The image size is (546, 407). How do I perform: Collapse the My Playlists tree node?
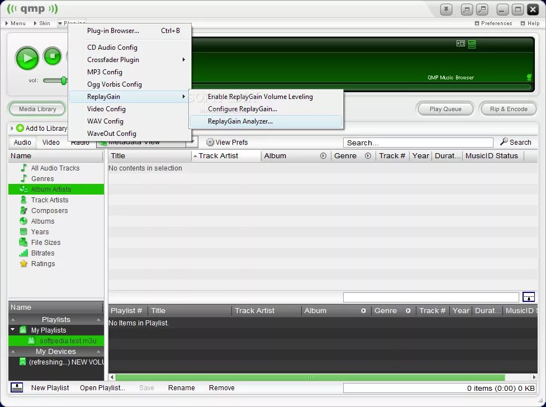[13, 329]
